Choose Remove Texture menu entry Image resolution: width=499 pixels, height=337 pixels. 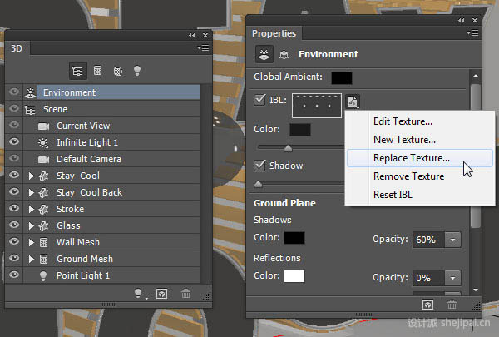point(408,176)
